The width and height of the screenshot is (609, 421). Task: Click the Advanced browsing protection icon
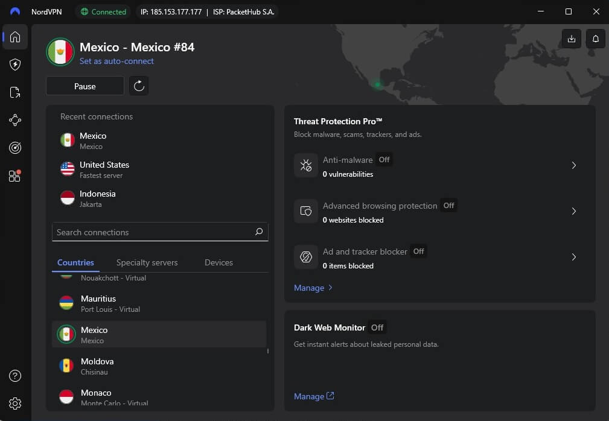point(306,211)
